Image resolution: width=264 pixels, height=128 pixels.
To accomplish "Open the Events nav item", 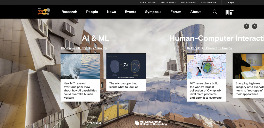I will click(x=130, y=12).
